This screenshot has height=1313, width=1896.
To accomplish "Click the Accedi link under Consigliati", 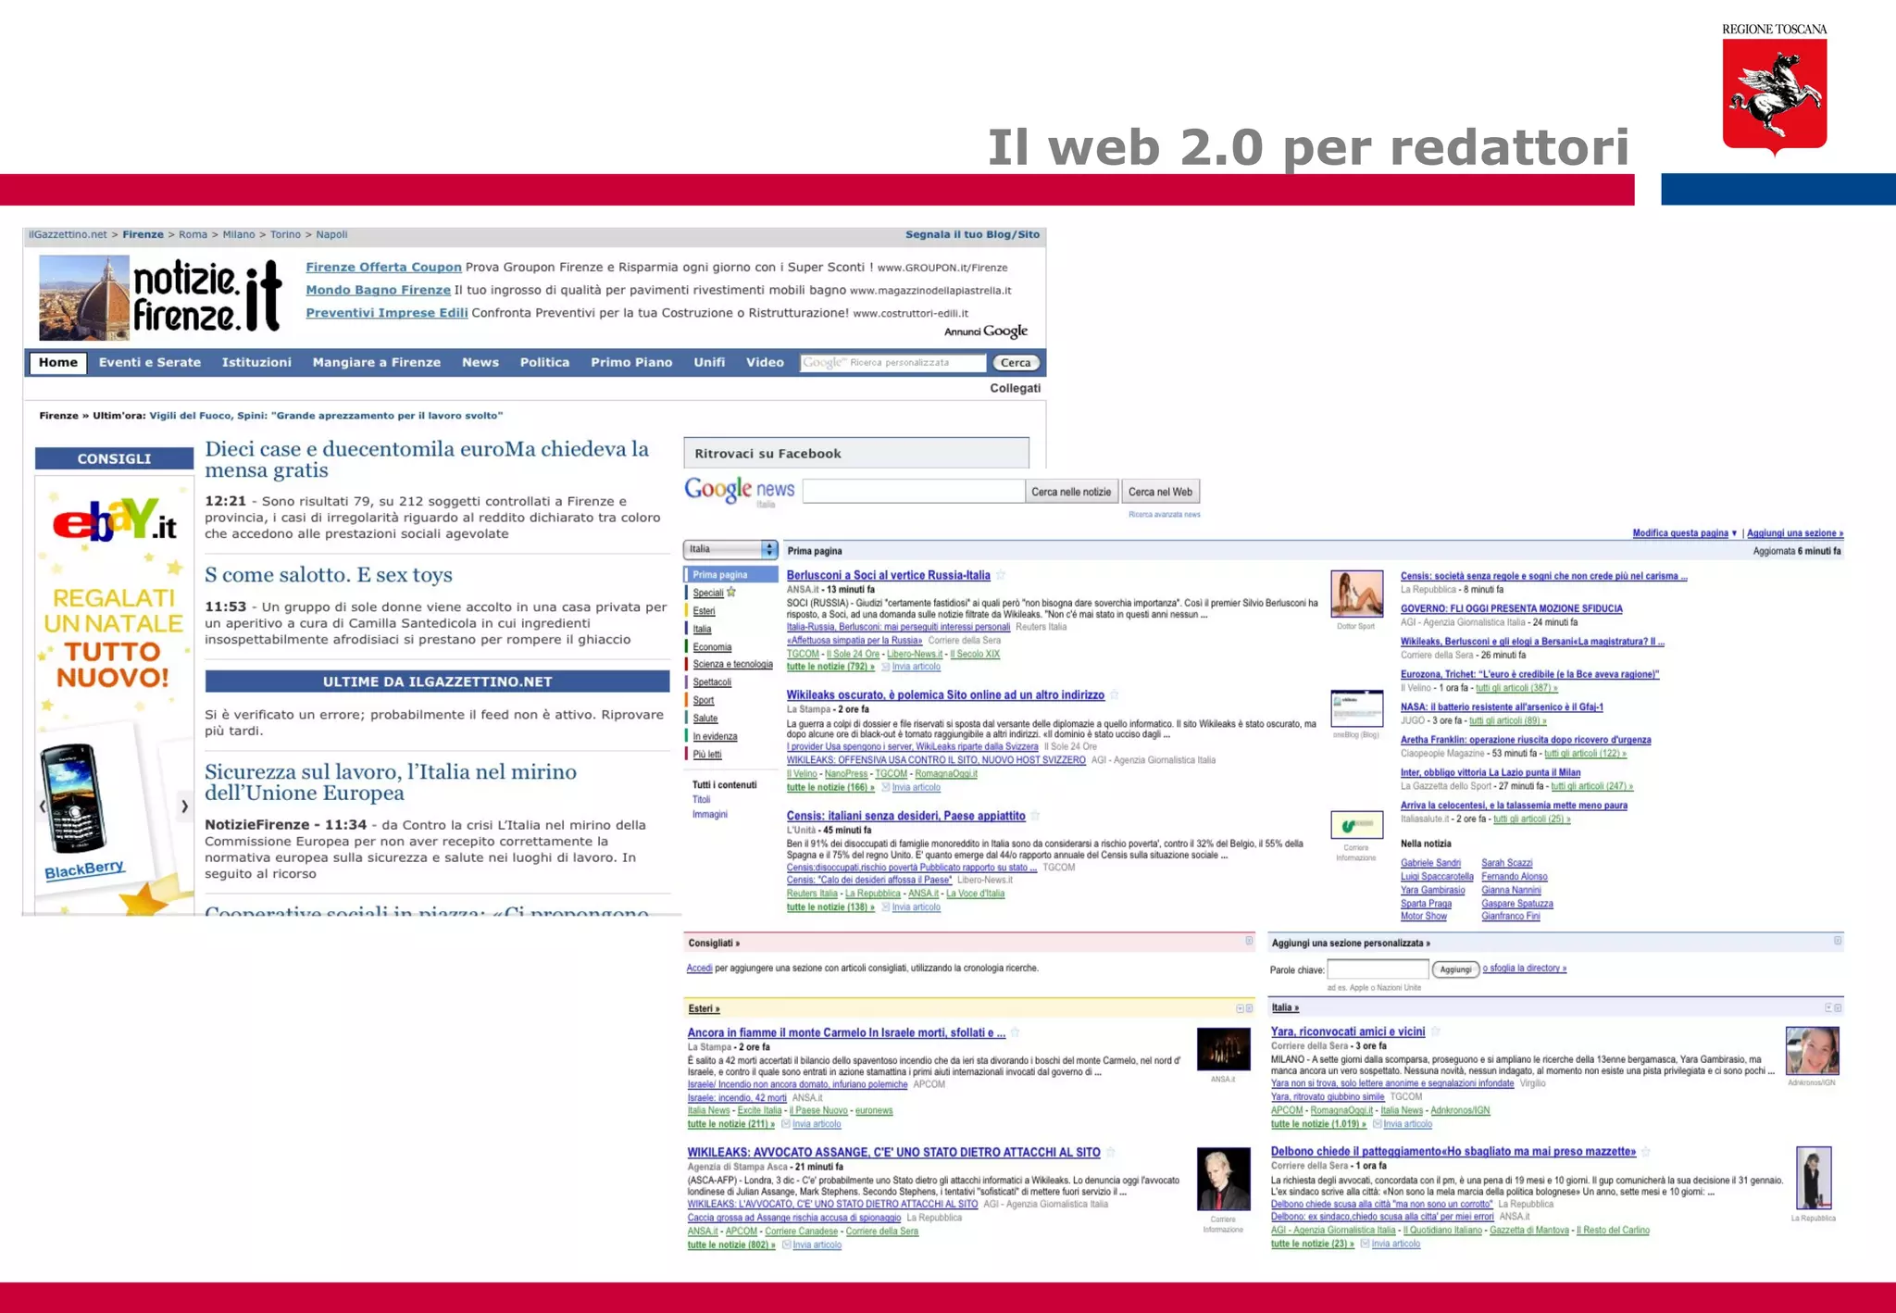I will [699, 969].
